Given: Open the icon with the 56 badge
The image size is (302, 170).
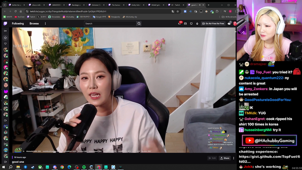Looking at the screenshot, I should [x=179, y=24].
